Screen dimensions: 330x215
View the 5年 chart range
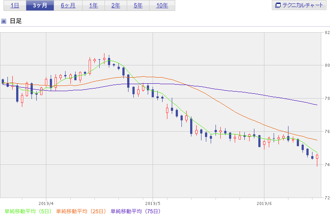pyautogui.click(x=138, y=5)
